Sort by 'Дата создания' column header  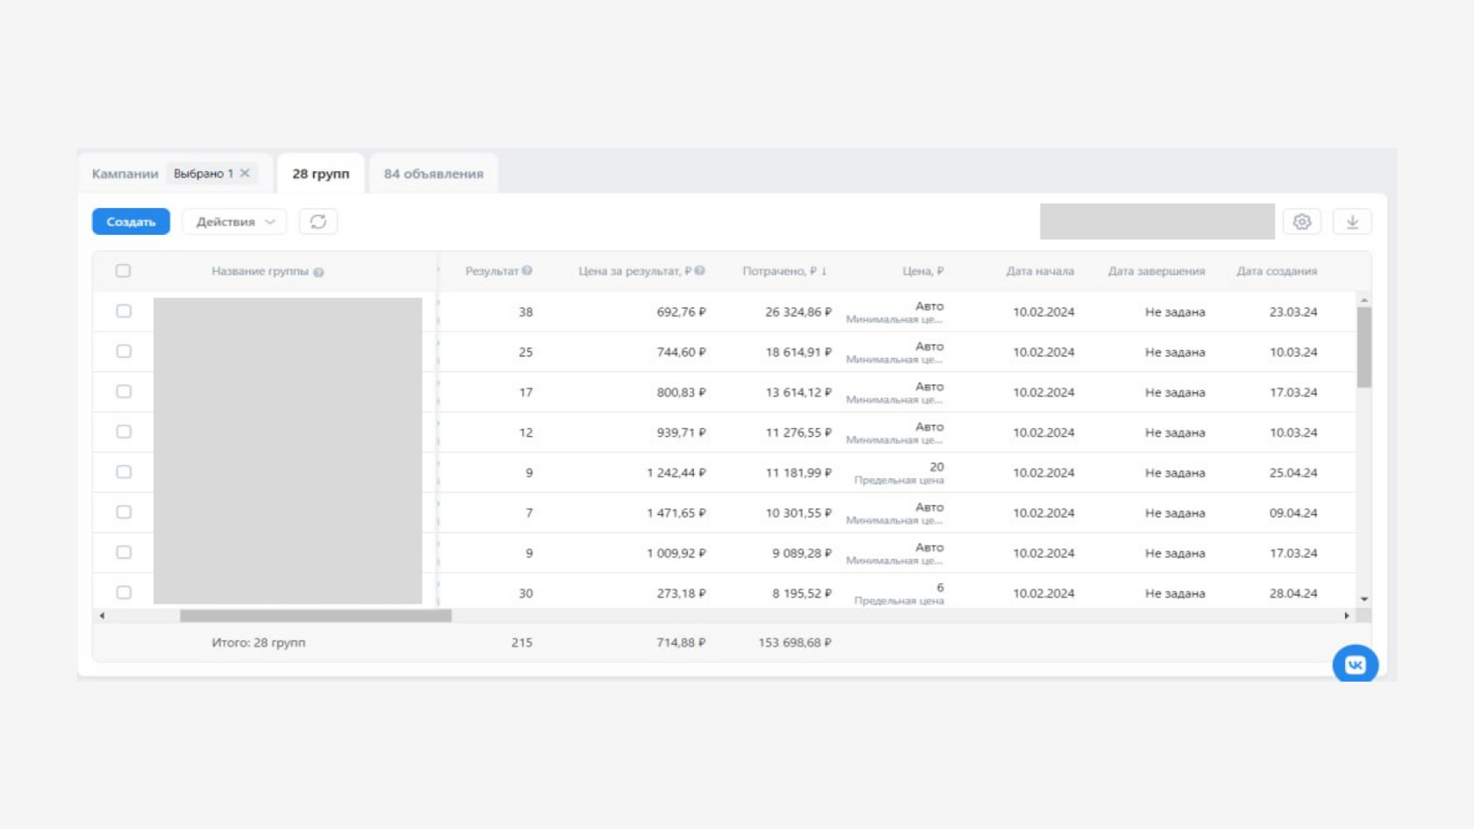click(x=1277, y=271)
